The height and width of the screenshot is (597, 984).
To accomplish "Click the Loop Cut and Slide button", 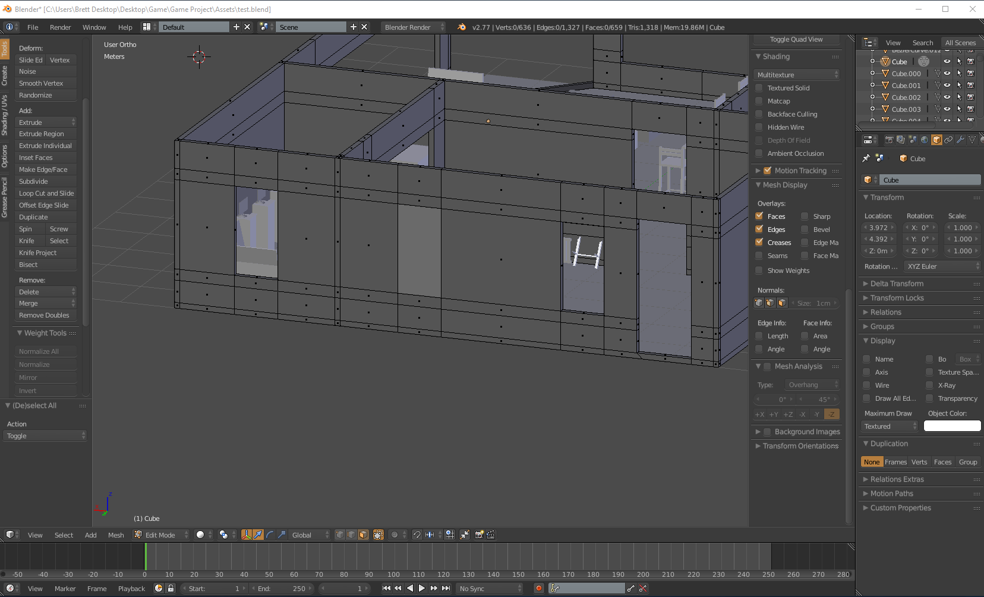I will pos(46,193).
